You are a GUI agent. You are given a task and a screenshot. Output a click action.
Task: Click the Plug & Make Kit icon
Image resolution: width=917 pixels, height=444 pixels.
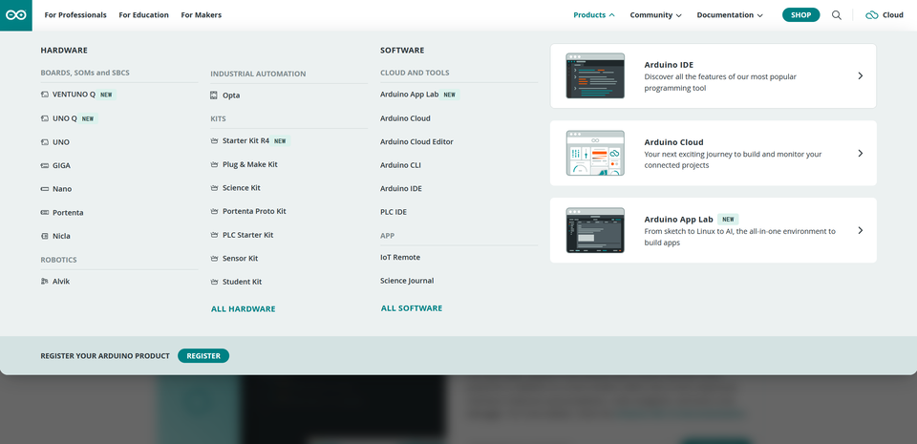(x=214, y=165)
